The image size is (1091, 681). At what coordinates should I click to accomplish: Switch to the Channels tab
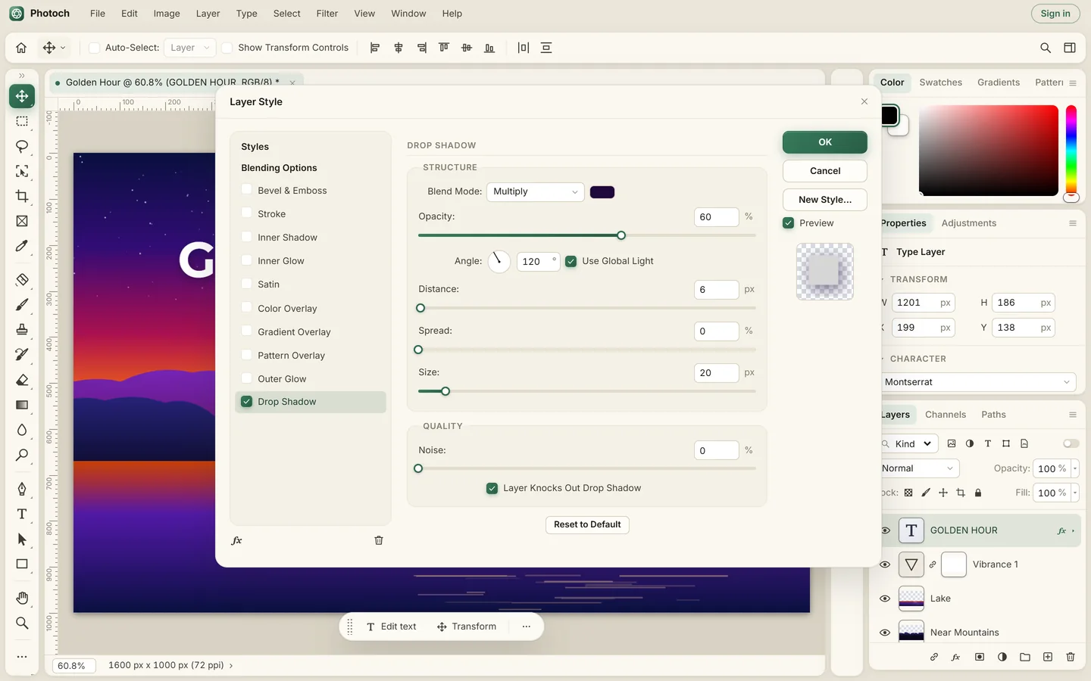click(945, 415)
